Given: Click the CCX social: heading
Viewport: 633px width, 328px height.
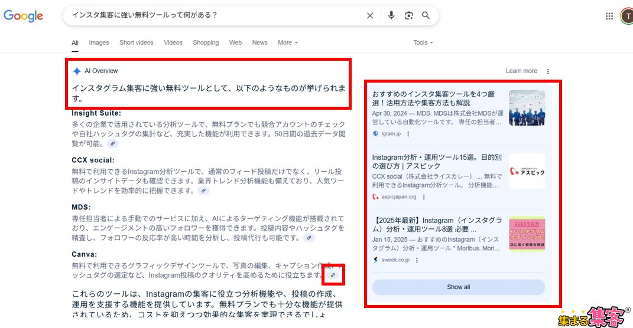Looking at the screenshot, I should [x=93, y=160].
